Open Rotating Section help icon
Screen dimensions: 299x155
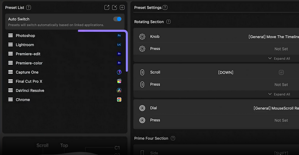tap(169, 22)
